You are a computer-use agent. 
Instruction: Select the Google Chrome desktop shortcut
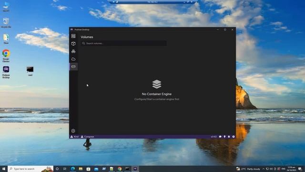pos(6,56)
